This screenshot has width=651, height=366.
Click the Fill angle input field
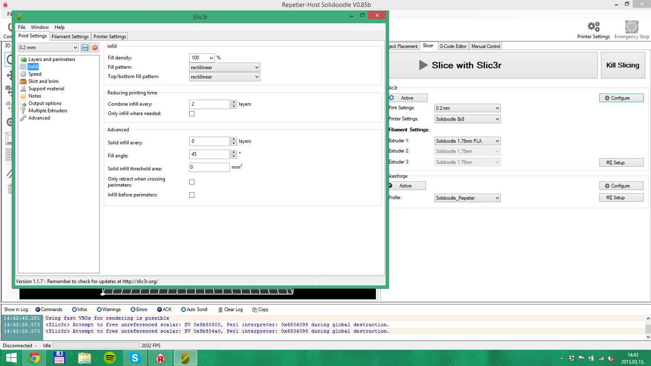(x=210, y=154)
